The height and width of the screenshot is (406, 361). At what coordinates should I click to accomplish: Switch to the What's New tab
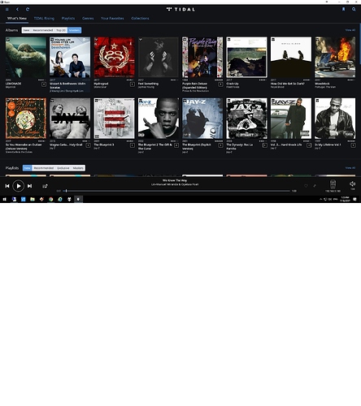coord(17,19)
